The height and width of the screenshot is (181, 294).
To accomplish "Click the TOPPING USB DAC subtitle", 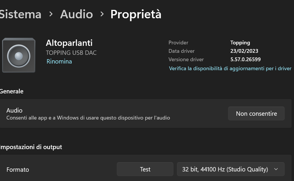I will pos(71,53).
